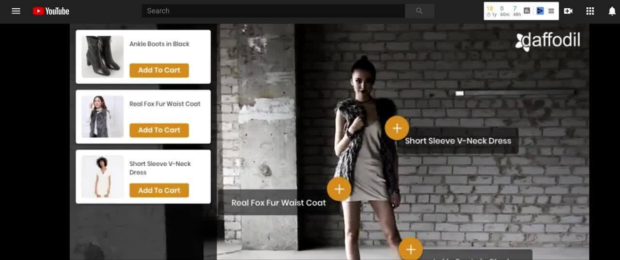The height and width of the screenshot is (260, 620).
Task: Open the YouTube hamburger guide menu
Action: click(16, 11)
